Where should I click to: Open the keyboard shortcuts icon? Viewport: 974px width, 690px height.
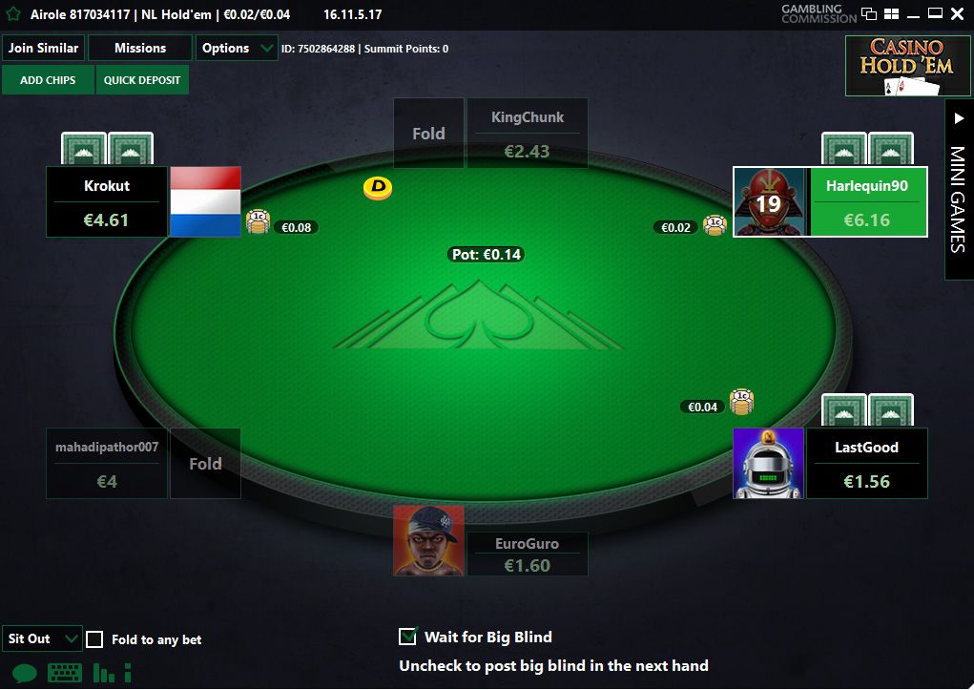coord(65,673)
